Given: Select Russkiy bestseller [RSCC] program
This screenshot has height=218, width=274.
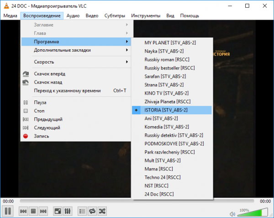Looking at the screenshot, I should click(x=172, y=68).
